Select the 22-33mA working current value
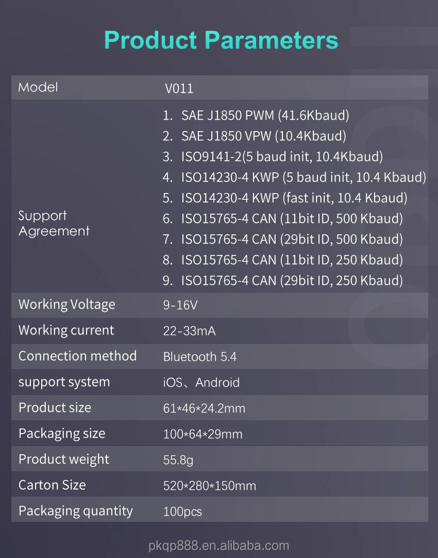Screen dimensions: 438x558 (x=189, y=331)
